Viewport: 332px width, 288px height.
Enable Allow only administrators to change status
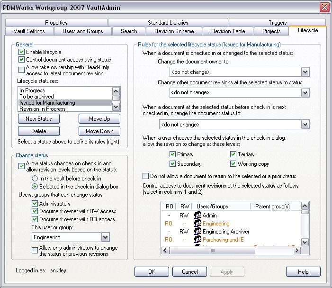(35, 250)
